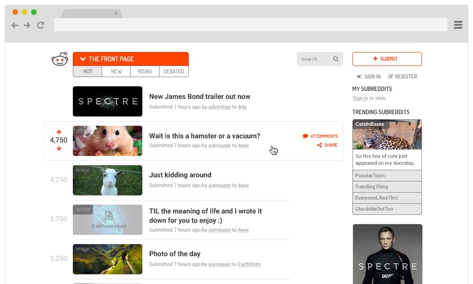This screenshot has height=284, width=473.
Task: Visit the EarthPorn subreddit link
Action: [x=249, y=264]
